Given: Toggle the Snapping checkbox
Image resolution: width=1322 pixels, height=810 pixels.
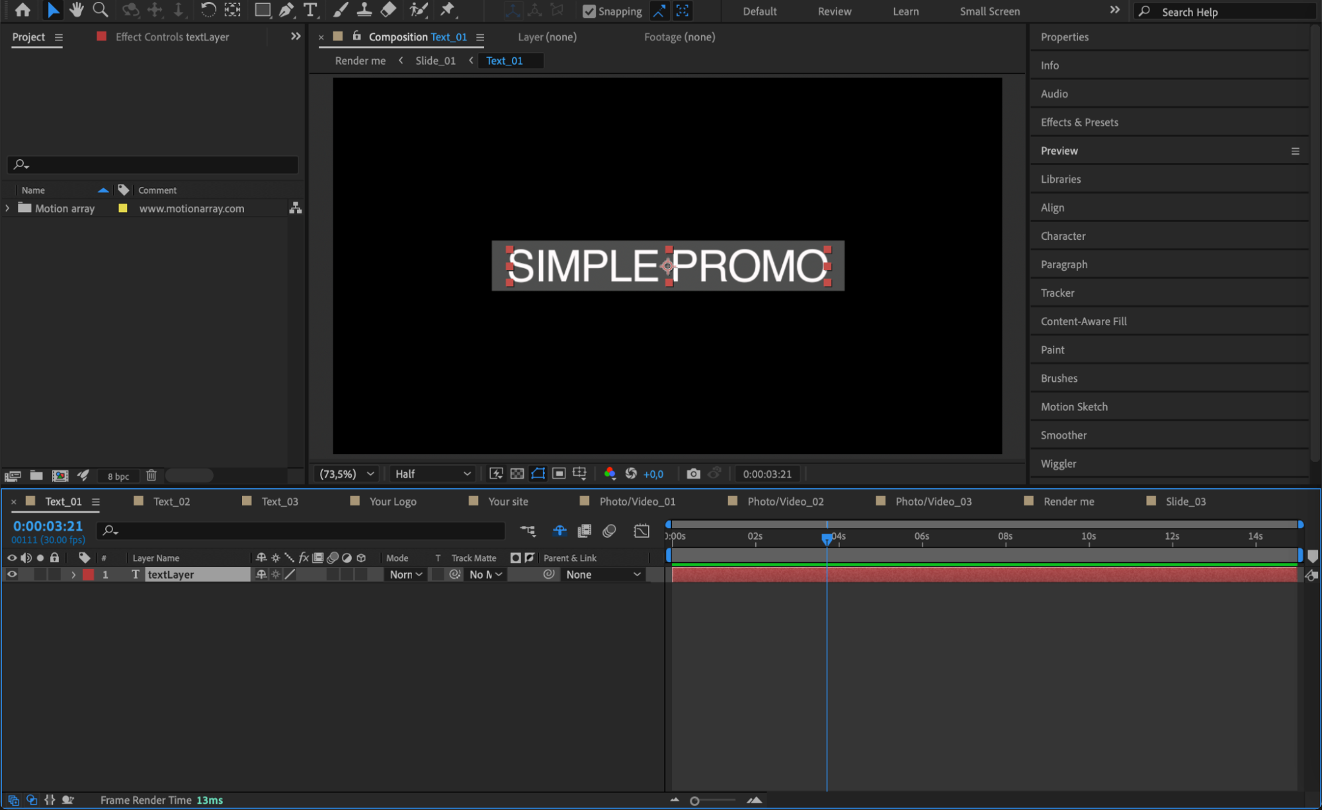Looking at the screenshot, I should pos(589,11).
